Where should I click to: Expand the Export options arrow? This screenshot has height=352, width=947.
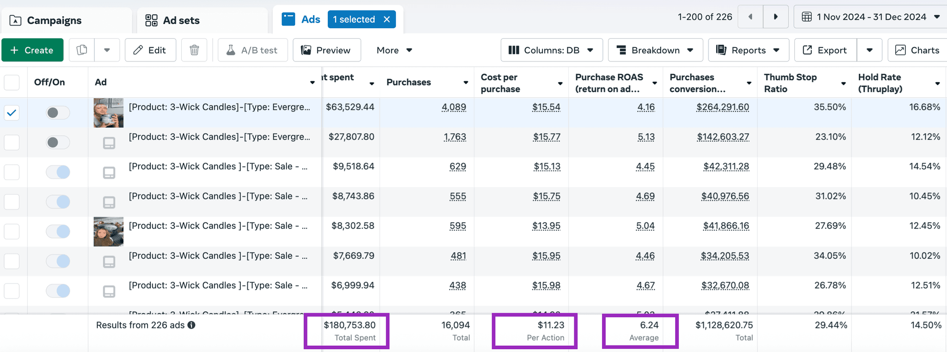[x=869, y=50]
